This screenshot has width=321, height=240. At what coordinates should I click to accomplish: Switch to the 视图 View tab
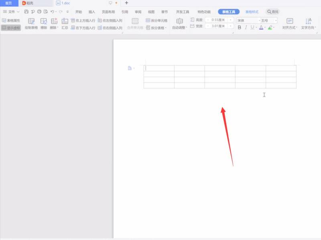pos(151,12)
